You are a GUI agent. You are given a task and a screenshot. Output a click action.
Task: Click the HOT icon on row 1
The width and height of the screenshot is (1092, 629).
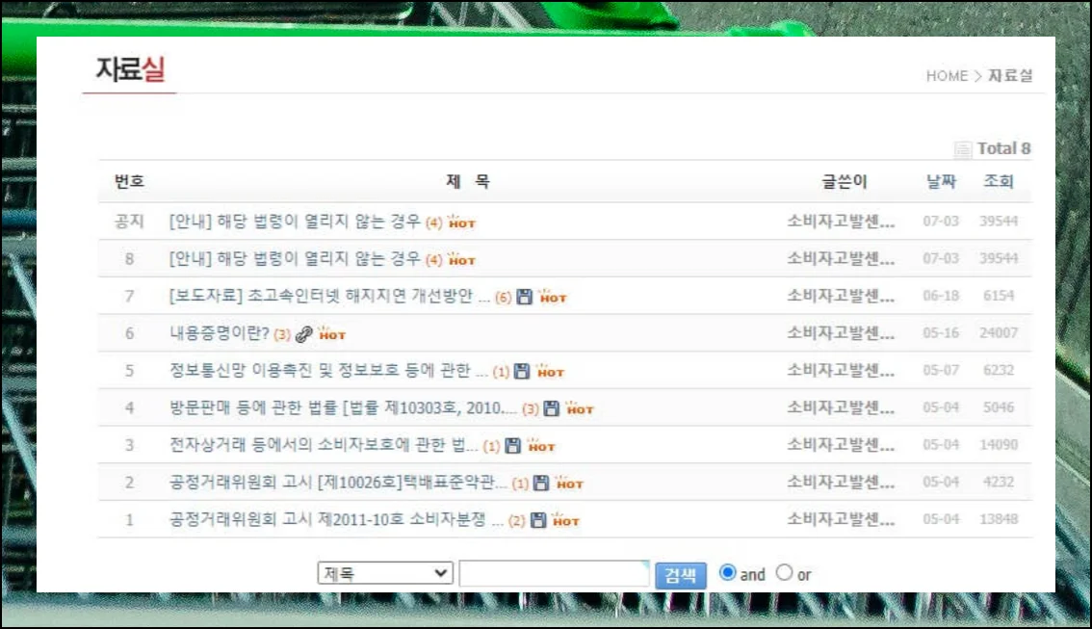pyautogui.click(x=565, y=520)
